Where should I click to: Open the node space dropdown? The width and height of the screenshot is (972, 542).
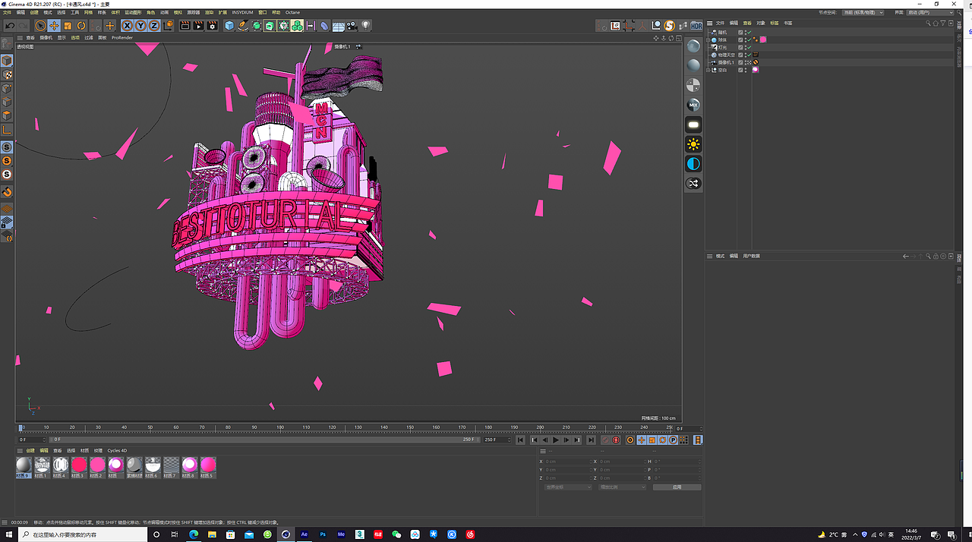863,12
